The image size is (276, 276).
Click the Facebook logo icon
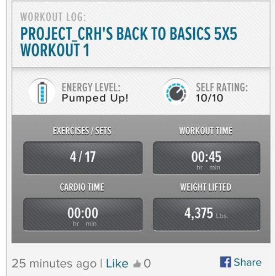[x=225, y=262]
